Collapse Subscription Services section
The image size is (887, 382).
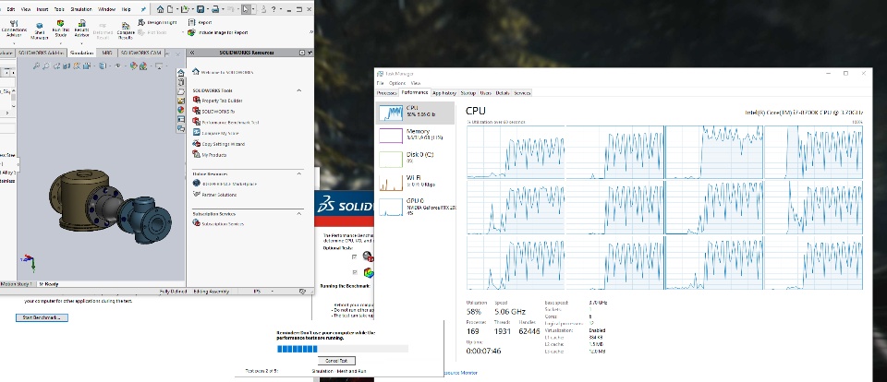point(298,214)
